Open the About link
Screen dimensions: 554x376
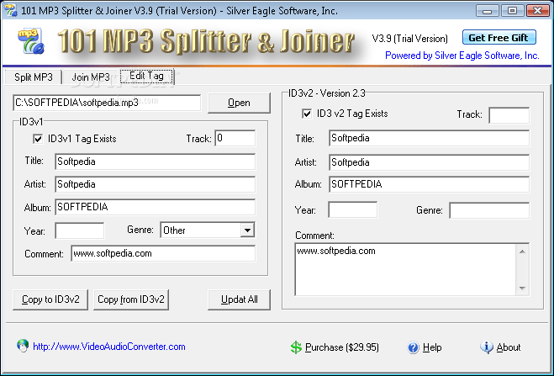pos(509,347)
